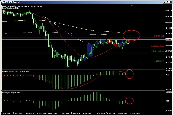Click the OsMA(12,26,9) indicator label

12,93
